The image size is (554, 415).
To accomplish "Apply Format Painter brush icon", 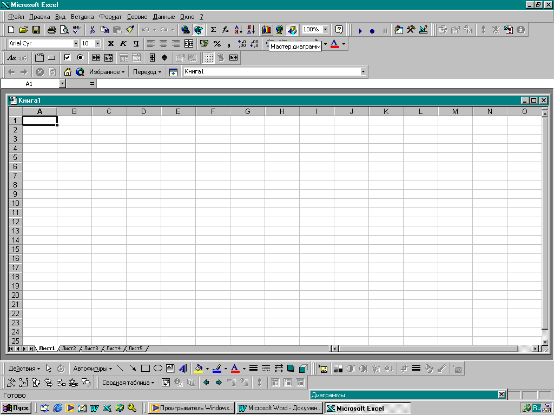I will point(130,30).
